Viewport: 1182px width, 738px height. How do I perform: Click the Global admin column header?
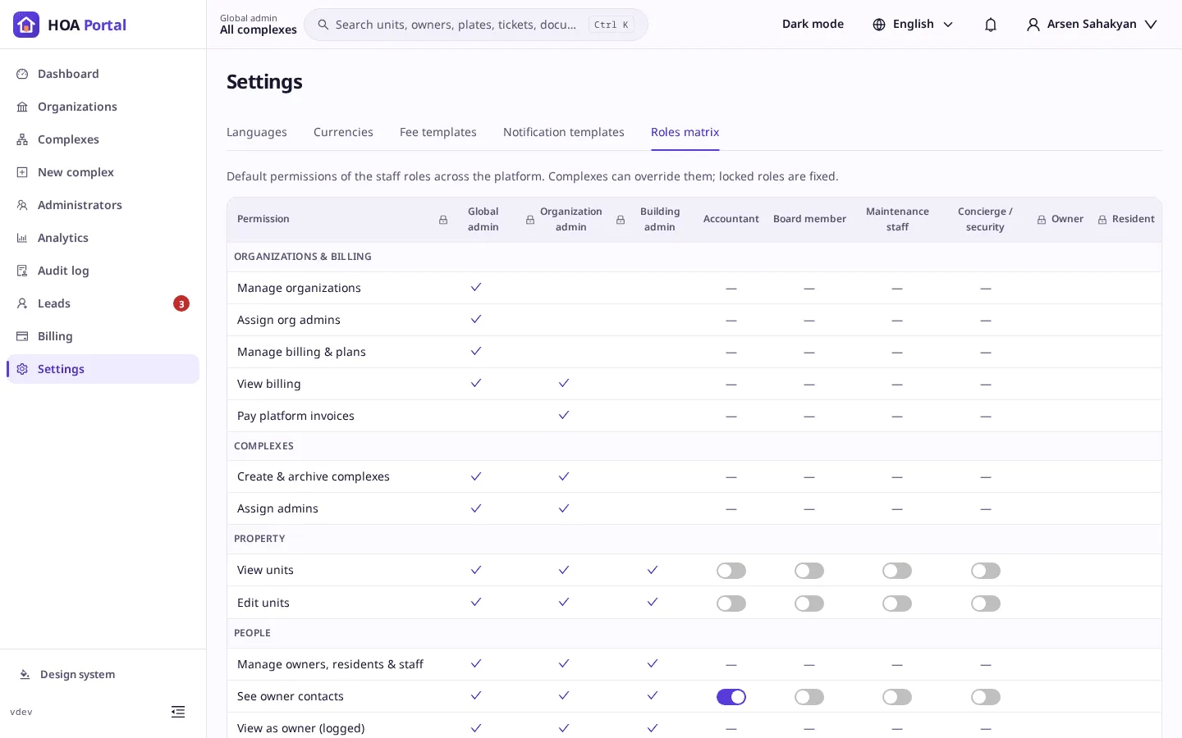(483, 219)
